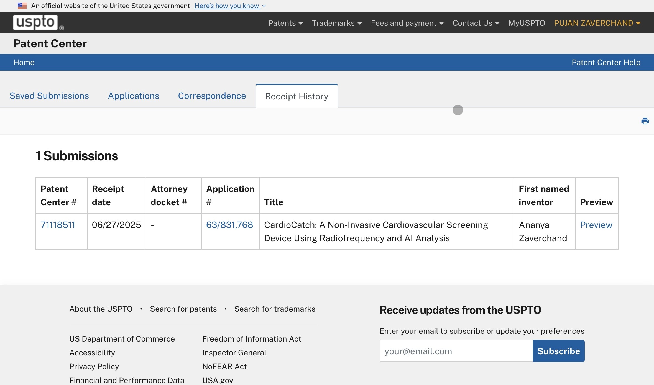Click the USPTO logo
The image size is (654, 385).
coord(35,22)
